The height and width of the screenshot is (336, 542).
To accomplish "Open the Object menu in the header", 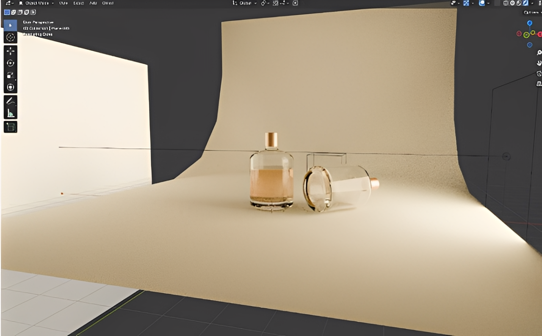I will point(108,3).
